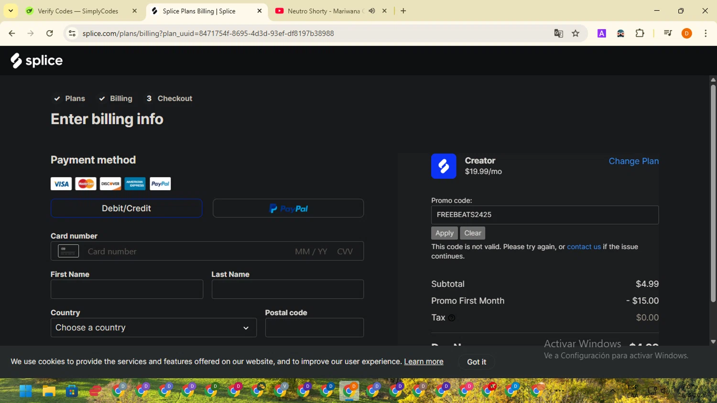Expand the Choose a country dropdown

153,328
